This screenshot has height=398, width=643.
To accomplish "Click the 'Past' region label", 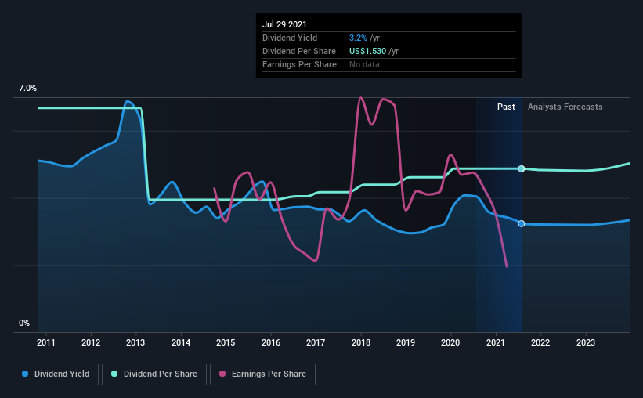I will [506, 107].
